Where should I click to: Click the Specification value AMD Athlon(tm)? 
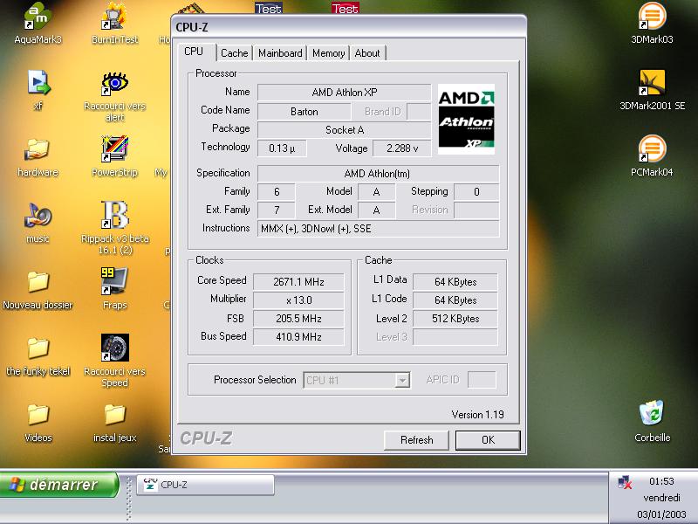378,173
